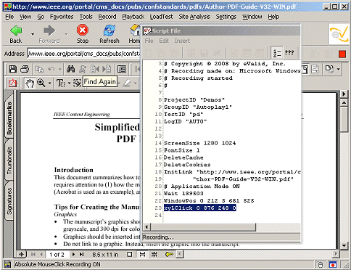Click the '8.5 x 11 in' page size label
The image size is (351, 270).
tap(105, 255)
